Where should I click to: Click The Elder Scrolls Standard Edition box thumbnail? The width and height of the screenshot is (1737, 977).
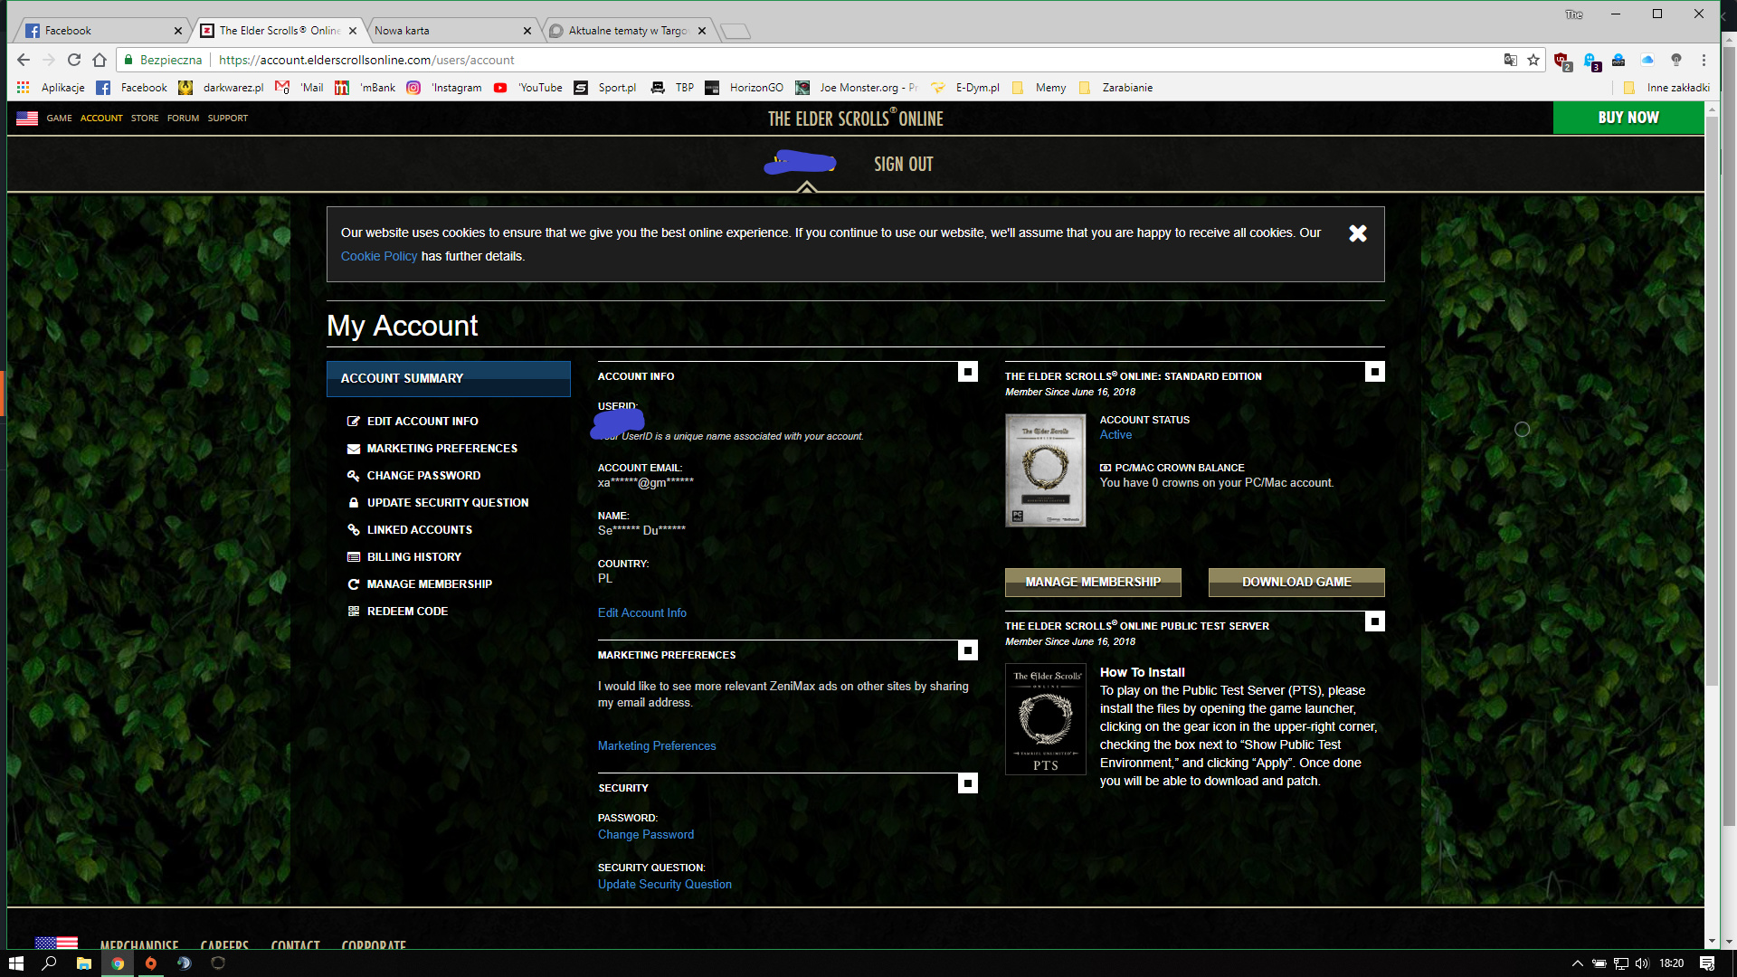[1046, 470]
